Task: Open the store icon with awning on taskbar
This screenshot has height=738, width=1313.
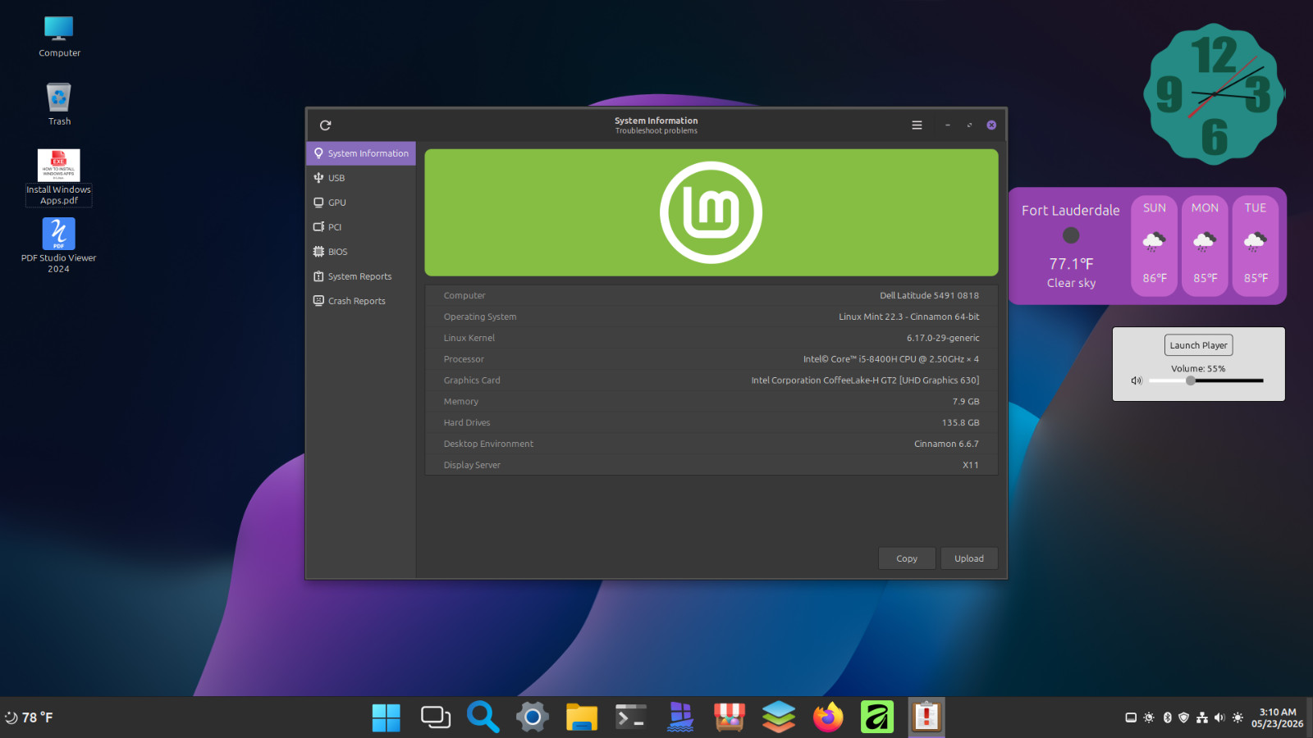Action: (x=730, y=717)
